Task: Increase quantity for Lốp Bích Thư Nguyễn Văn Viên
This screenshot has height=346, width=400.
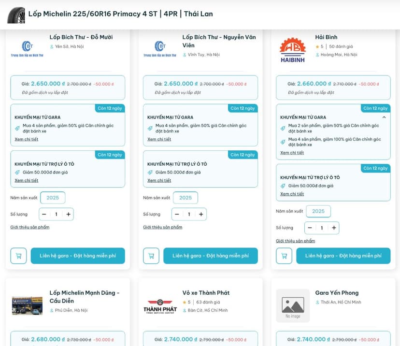Action: point(201,214)
